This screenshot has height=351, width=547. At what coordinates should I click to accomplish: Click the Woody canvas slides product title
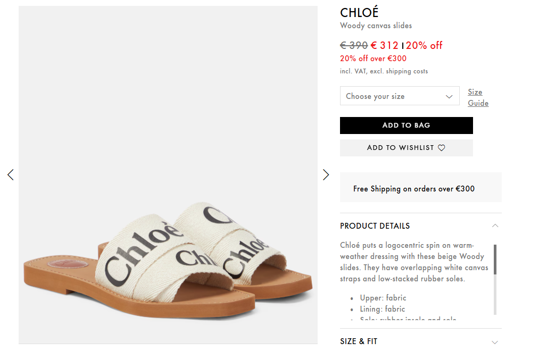(x=376, y=26)
